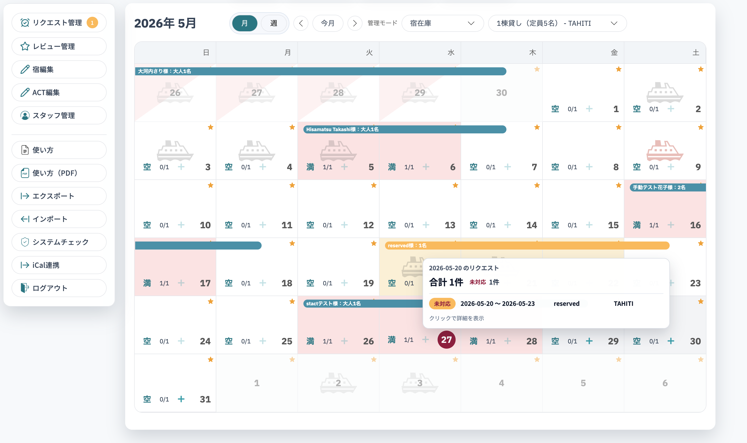
Task: Click the 未対応 status tag in popup
Action: (442, 303)
